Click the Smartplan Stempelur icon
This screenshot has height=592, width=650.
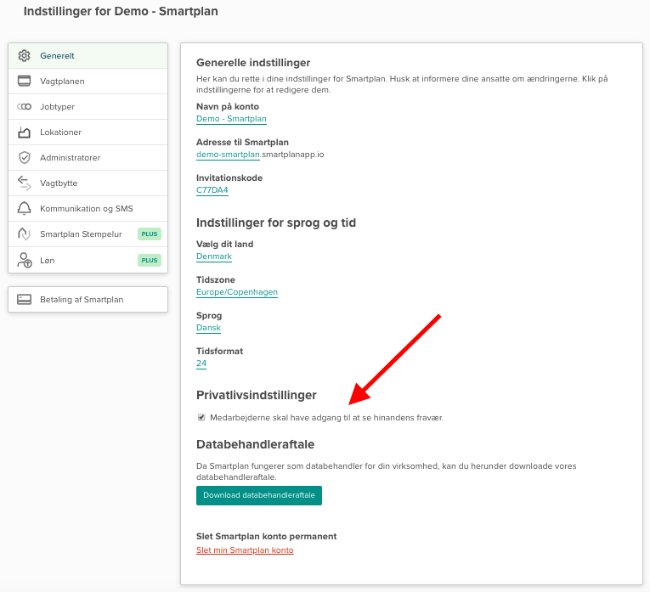(24, 234)
